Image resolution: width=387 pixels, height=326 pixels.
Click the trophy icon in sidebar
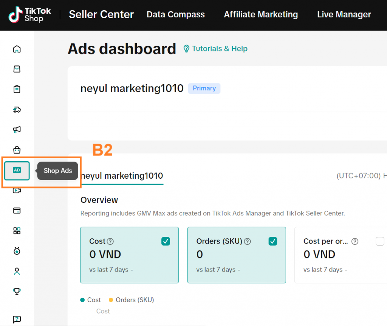[x=17, y=291]
